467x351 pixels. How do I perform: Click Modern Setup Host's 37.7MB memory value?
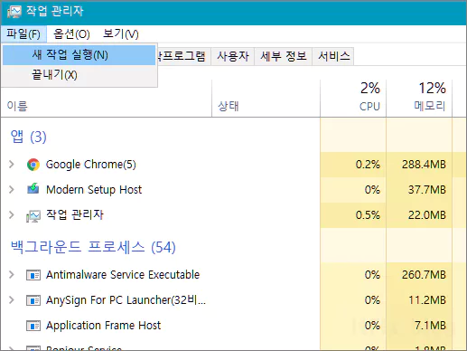pyautogui.click(x=426, y=190)
